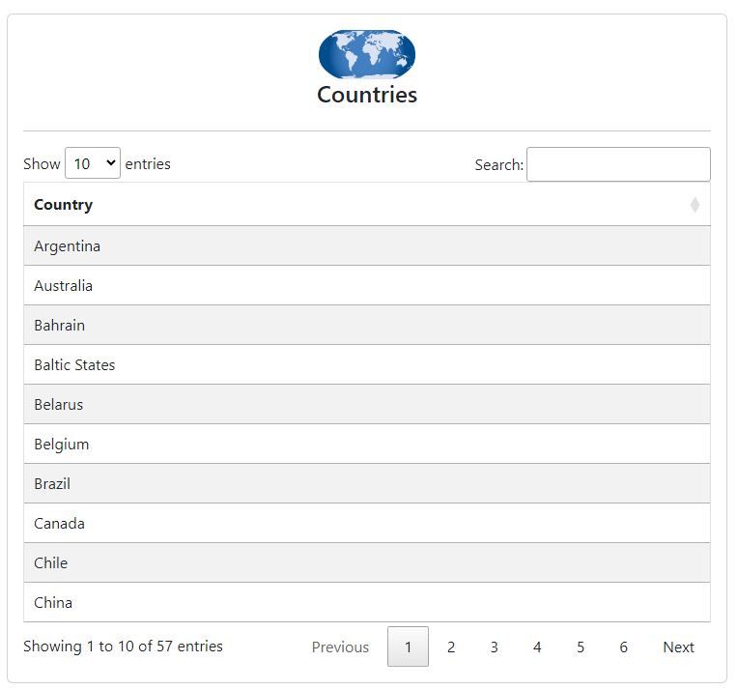Click the sort arrows in Country header
738x690 pixels.
pos(694,205)
